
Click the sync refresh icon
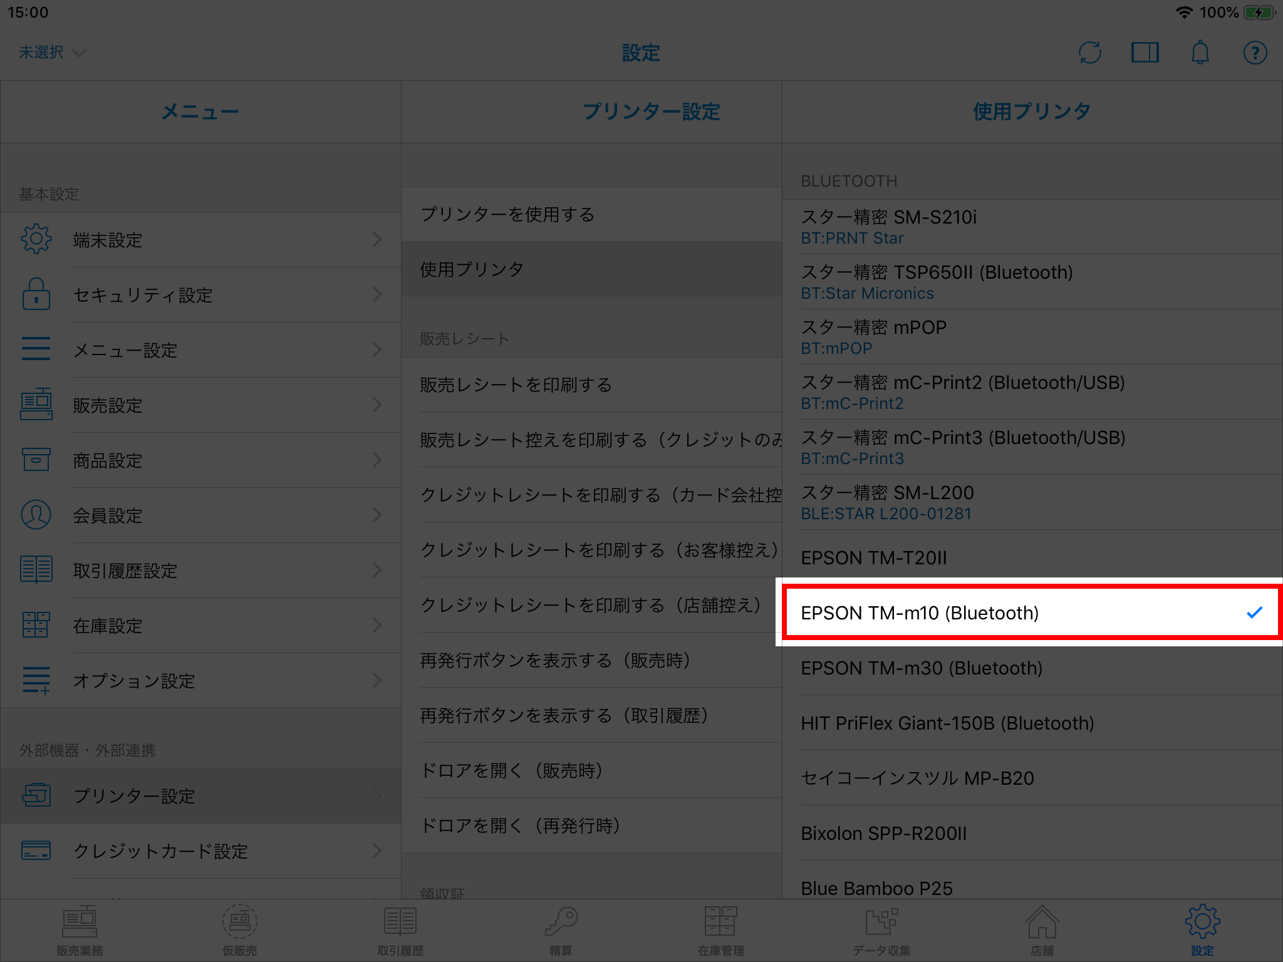click(1090, 53)
